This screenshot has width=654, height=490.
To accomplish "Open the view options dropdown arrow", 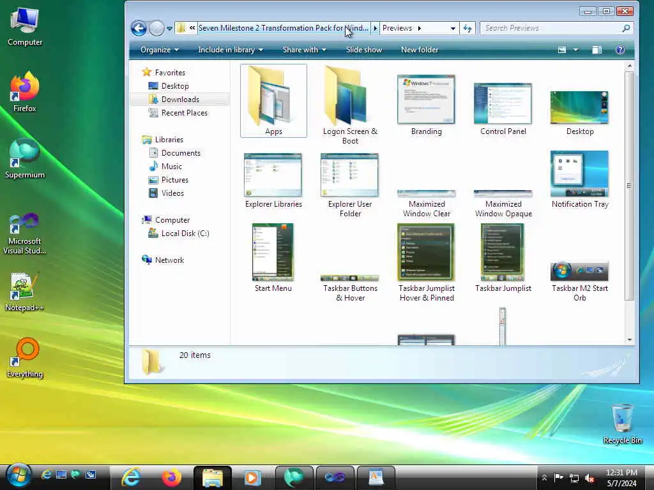I will coord(575,50).
